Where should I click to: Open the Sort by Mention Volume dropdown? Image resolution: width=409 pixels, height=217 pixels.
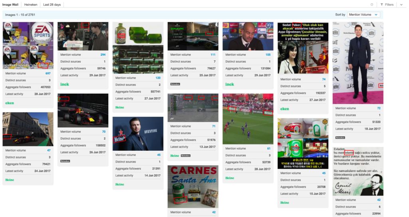coord(363,15)
